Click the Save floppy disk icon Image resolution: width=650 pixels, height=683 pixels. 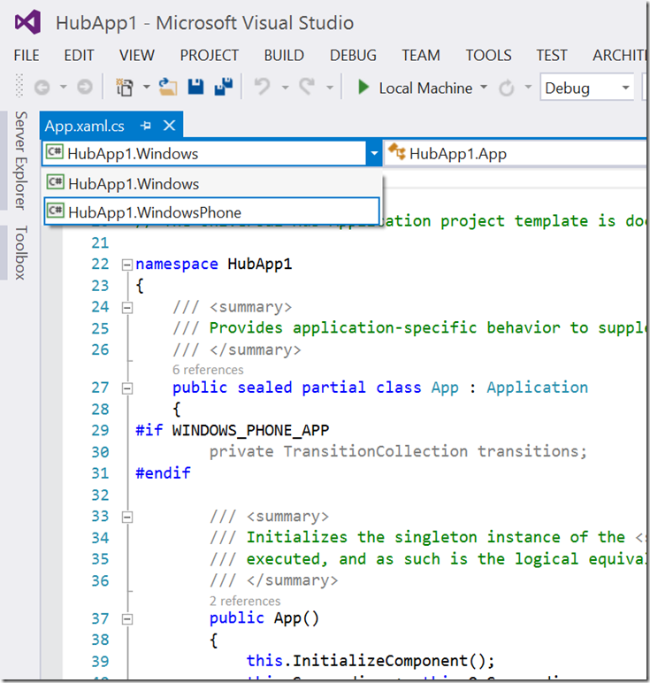pos(196,87)
